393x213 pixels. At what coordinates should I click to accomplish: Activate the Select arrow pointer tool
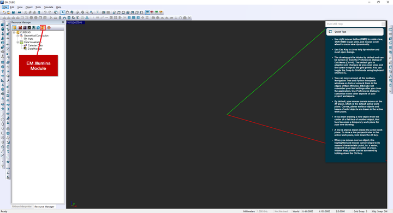pos(63,13)
